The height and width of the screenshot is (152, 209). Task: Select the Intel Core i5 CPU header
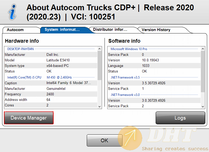(24, 77)
